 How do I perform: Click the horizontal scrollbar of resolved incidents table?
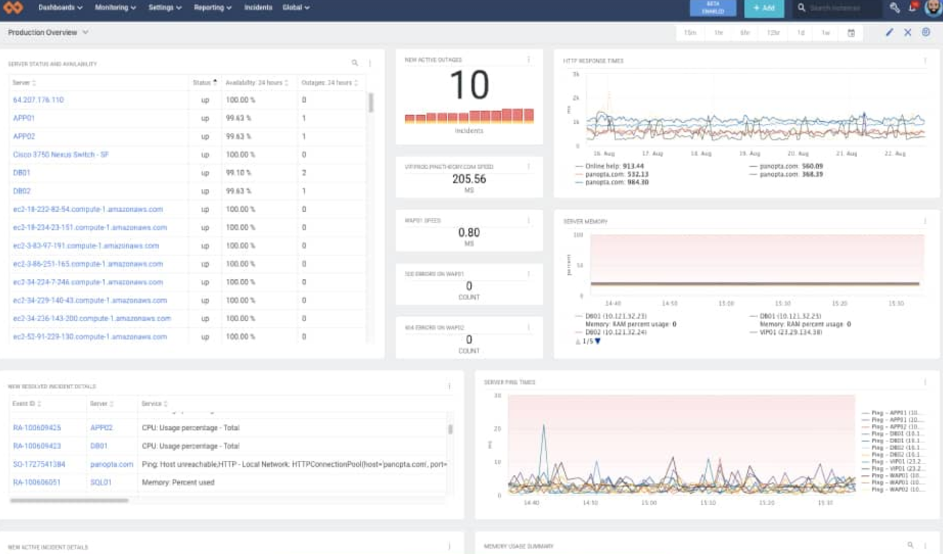pyautogui.click(x=69, y=500)
